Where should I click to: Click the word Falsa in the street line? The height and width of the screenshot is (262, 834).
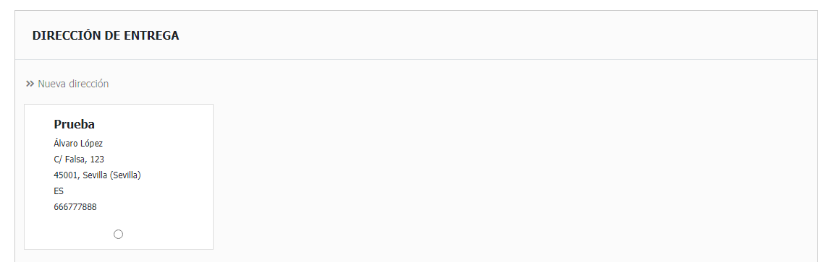(75, 159)
